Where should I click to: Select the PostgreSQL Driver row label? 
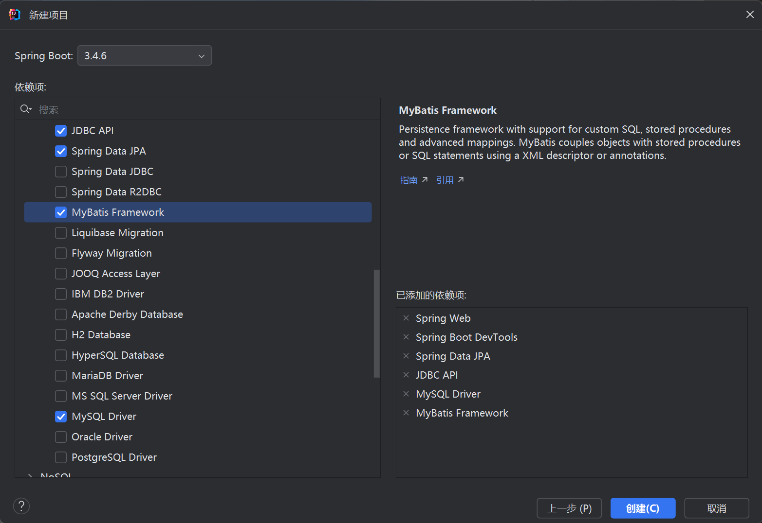[114, 457]
